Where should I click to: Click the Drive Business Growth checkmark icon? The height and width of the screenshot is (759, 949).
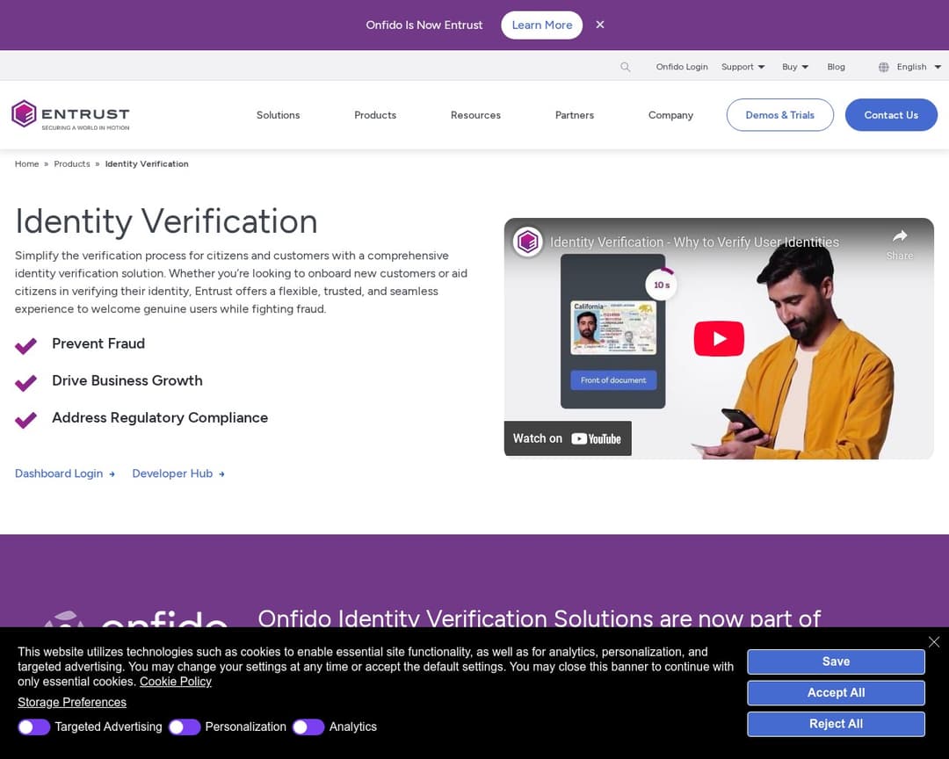(x=26, y=382)
